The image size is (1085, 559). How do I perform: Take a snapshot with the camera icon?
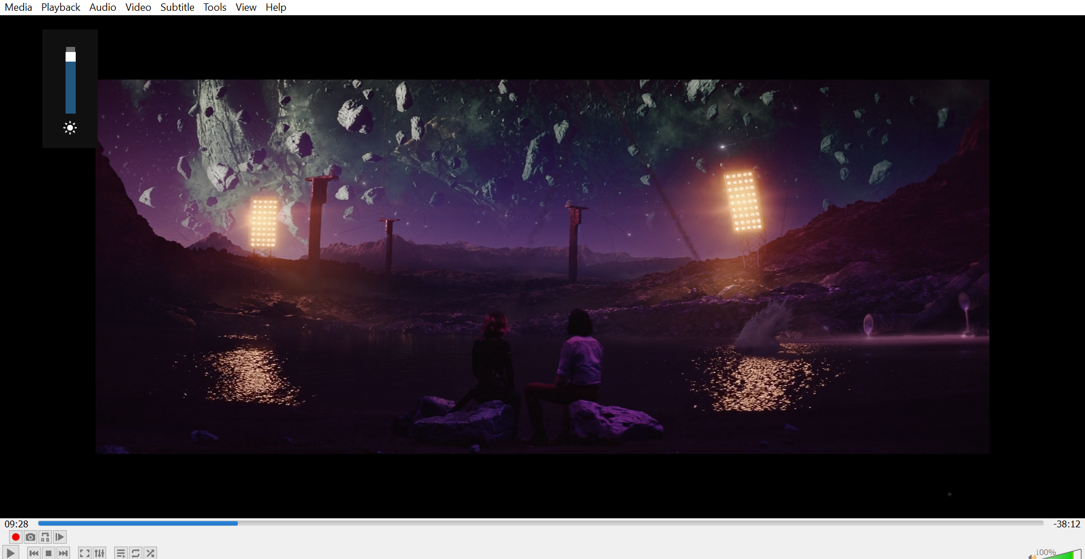31,537
